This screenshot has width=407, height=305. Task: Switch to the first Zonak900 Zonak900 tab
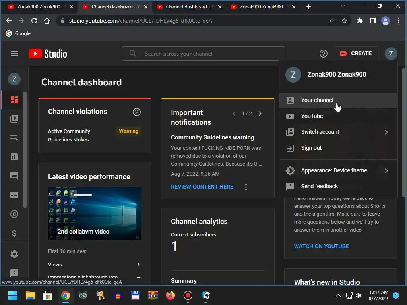pos(39,7)
